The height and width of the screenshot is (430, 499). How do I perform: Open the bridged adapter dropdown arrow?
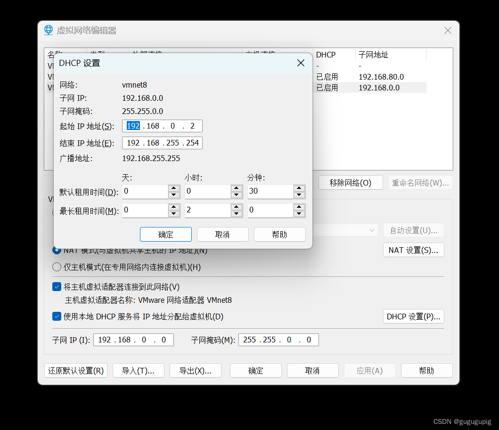371,230
